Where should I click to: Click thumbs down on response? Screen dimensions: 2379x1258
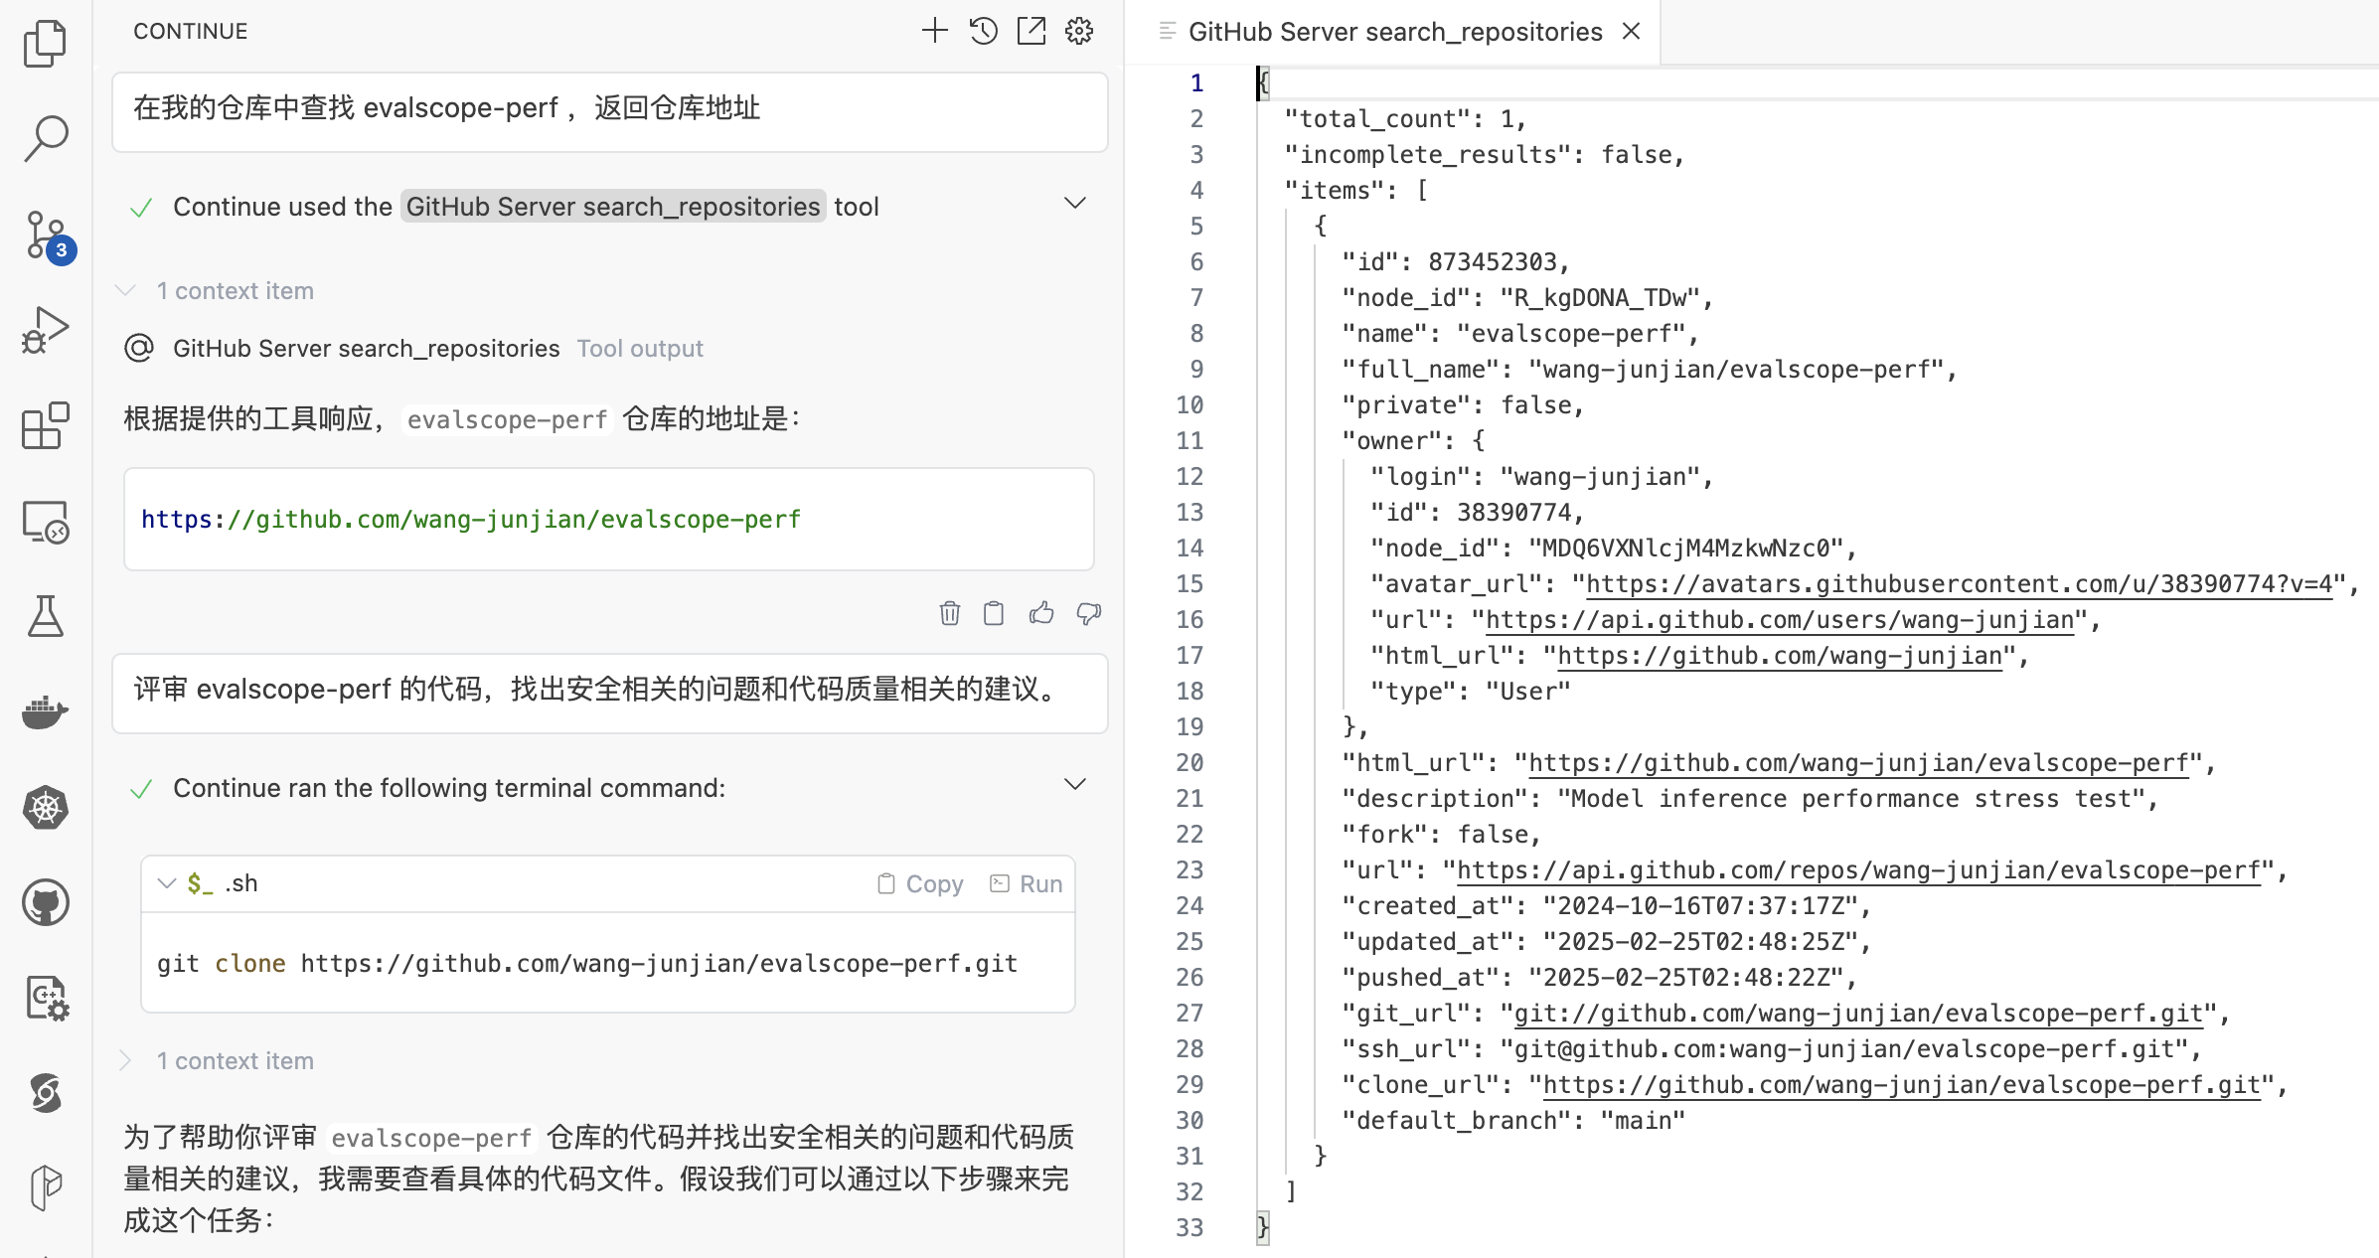click(x=1089, y=613)
